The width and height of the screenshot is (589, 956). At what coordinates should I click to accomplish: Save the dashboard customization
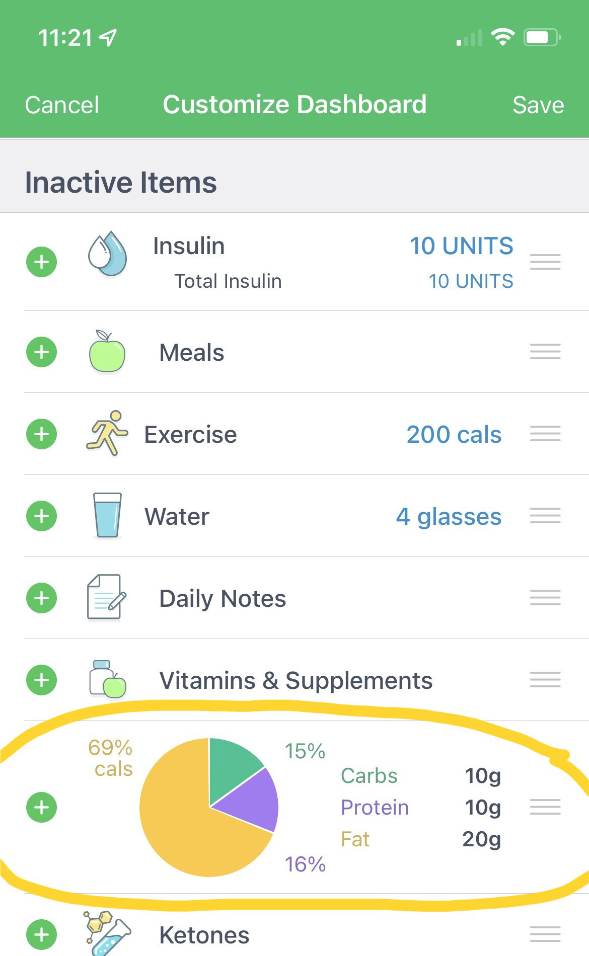538,105
